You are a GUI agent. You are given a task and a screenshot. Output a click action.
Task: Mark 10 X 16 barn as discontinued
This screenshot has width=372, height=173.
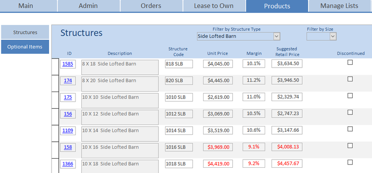point(350,146)
